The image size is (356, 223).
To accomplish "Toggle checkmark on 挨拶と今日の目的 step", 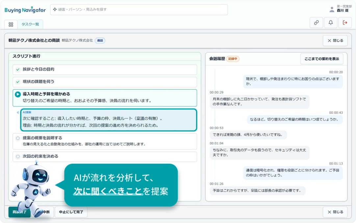I will 18,69.
